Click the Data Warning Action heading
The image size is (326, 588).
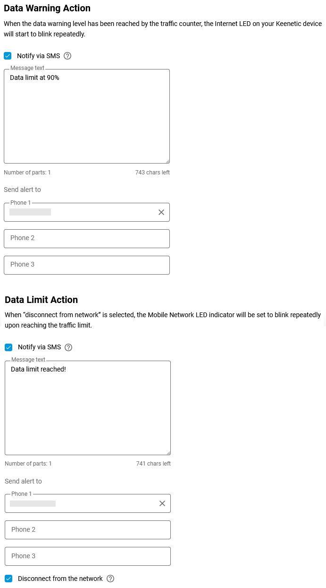pos(47,8)
